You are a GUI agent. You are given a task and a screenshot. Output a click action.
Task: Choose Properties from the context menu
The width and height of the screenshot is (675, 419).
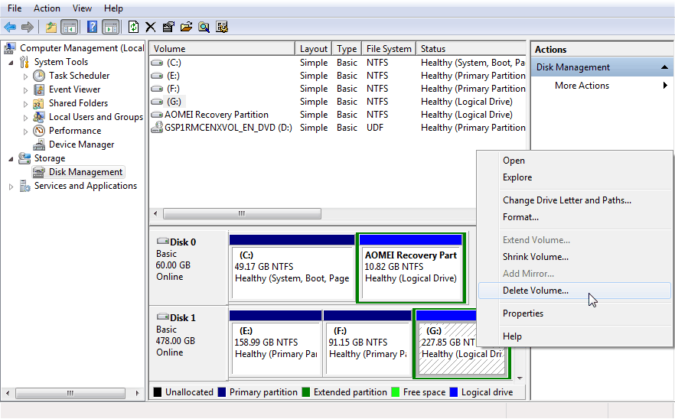click(x=575, y=313)
